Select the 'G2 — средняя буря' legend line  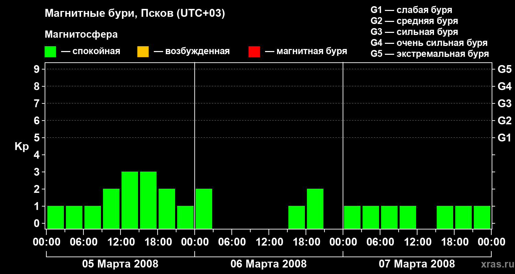click(x=414, y=21)
